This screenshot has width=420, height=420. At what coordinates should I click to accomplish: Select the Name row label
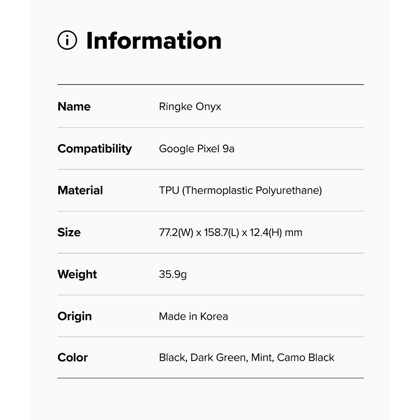click(x=74, y=107)
